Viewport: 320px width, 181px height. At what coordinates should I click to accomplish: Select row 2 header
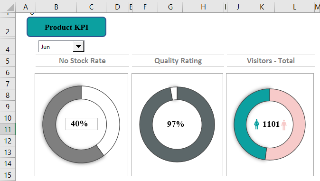click(8, 27)
